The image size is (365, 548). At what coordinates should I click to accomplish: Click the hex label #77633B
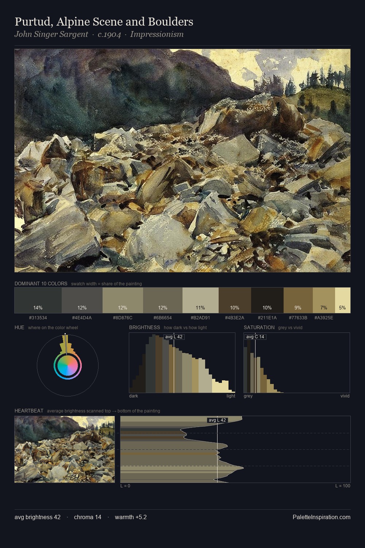[298, 318]
